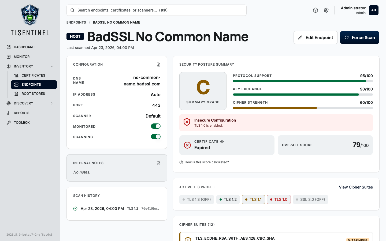The image size is (386, 241).
Task: Click the Expired certificate X icon
Action: pyautogui.click(x=187, y=145)
